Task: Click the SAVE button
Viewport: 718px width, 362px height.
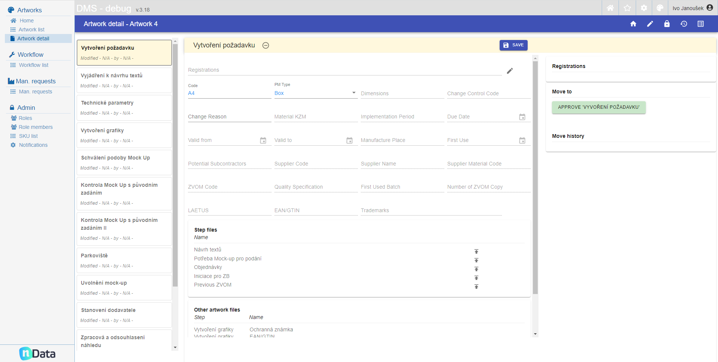Action: pos(513,45)
